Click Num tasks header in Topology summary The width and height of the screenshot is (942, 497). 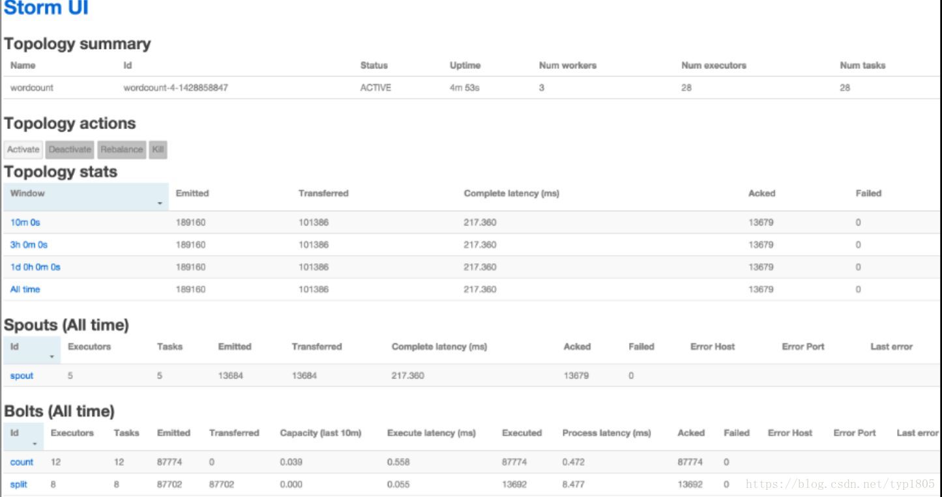pyautogui.click(x=863, y=65)
